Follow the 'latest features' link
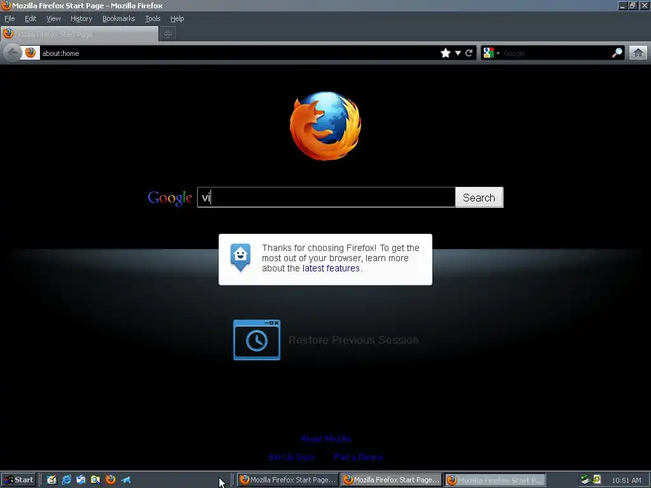 coord(331,268)
